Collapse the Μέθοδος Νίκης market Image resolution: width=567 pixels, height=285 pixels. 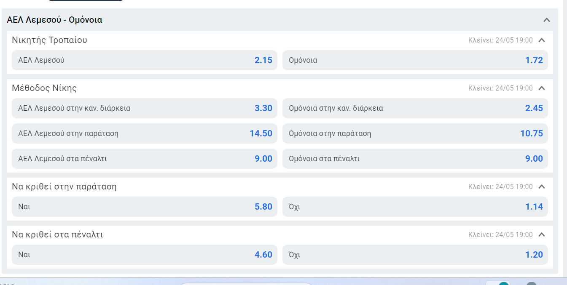click(542, 88)
